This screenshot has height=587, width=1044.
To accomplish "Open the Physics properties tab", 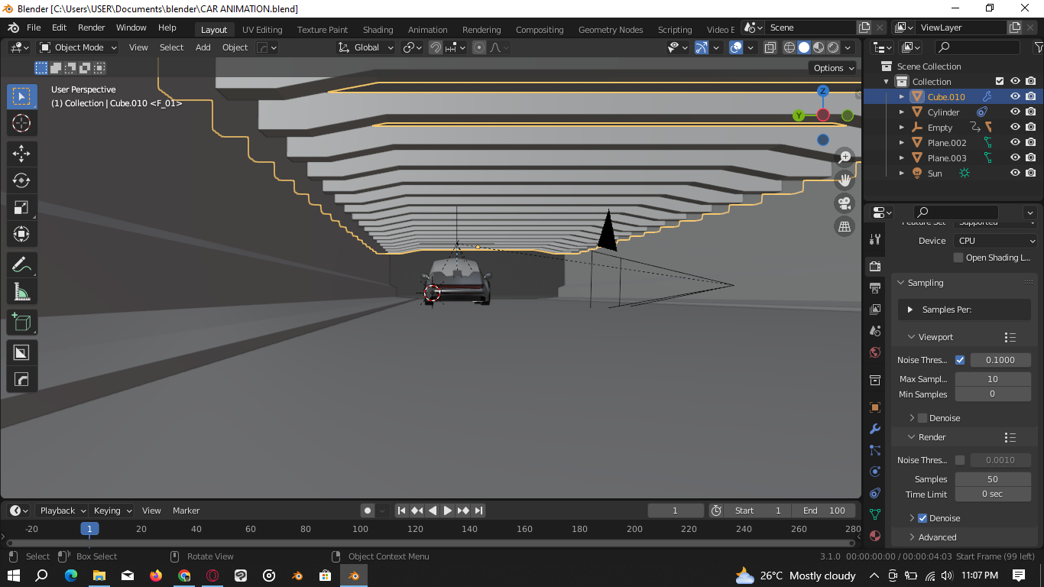I will (875, 472).
